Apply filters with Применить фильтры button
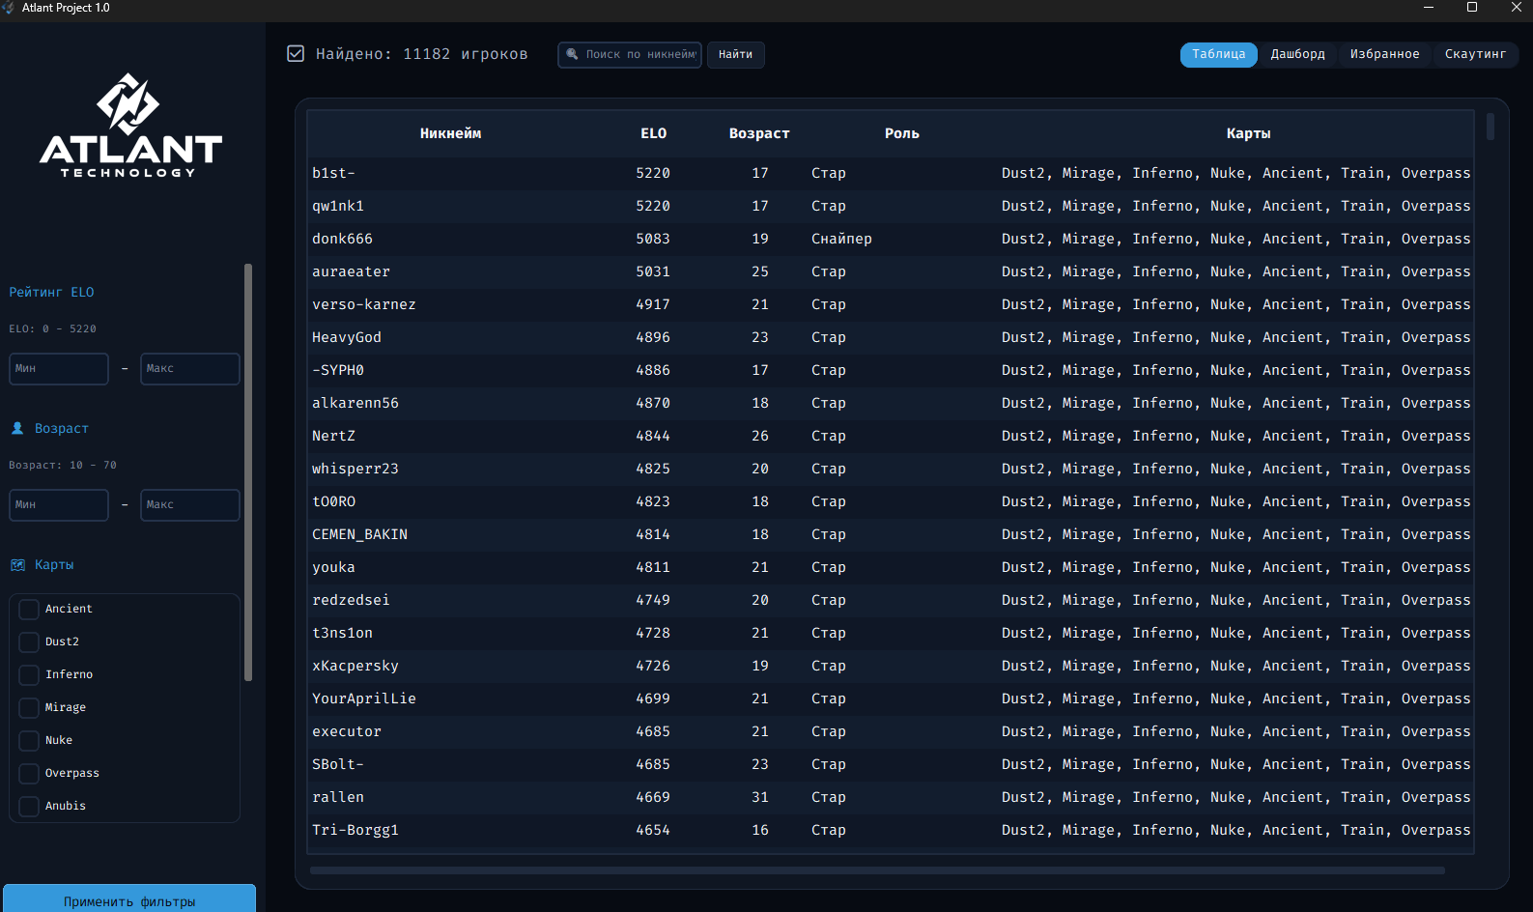 coord(129,899)
